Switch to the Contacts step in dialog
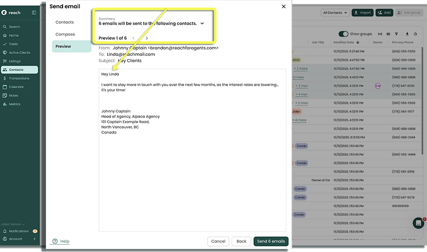The height and width of the screenshot is (252, 427). point(65,22)
